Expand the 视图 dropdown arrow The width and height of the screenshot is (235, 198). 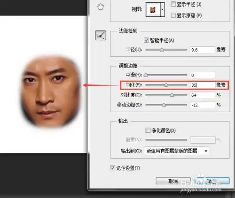(x=162, y=9)
